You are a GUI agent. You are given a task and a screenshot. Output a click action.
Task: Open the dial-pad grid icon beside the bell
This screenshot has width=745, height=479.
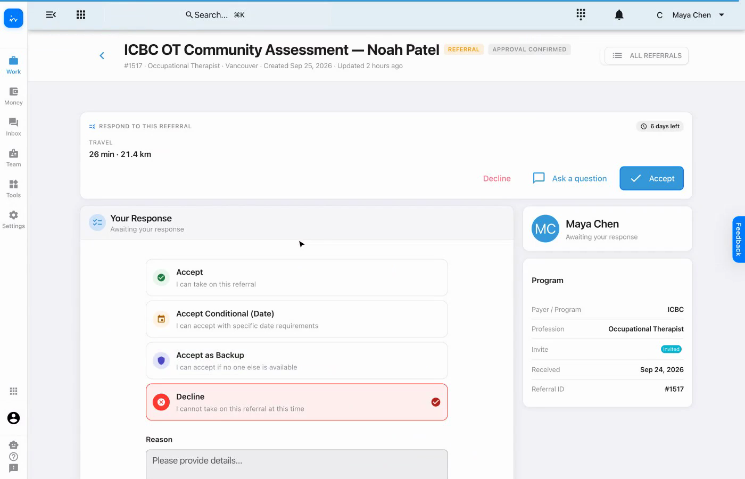(581, 14)
